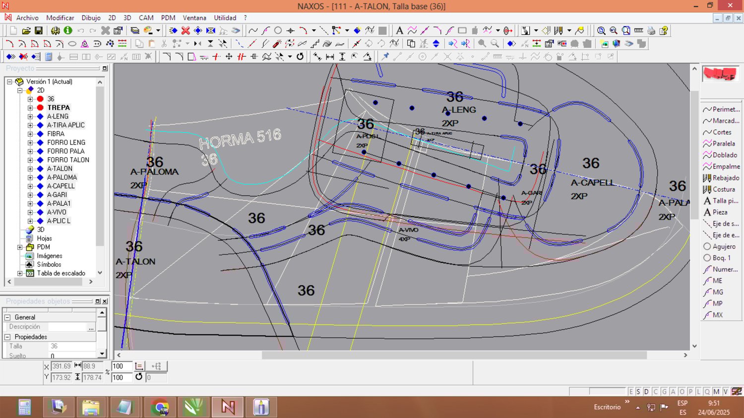Expand the PDM tree node
Image resolution: width=744 pixels, height=418 pixels.
click(20, 247)
